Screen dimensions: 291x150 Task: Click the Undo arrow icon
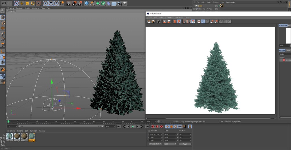click(4, 3)
